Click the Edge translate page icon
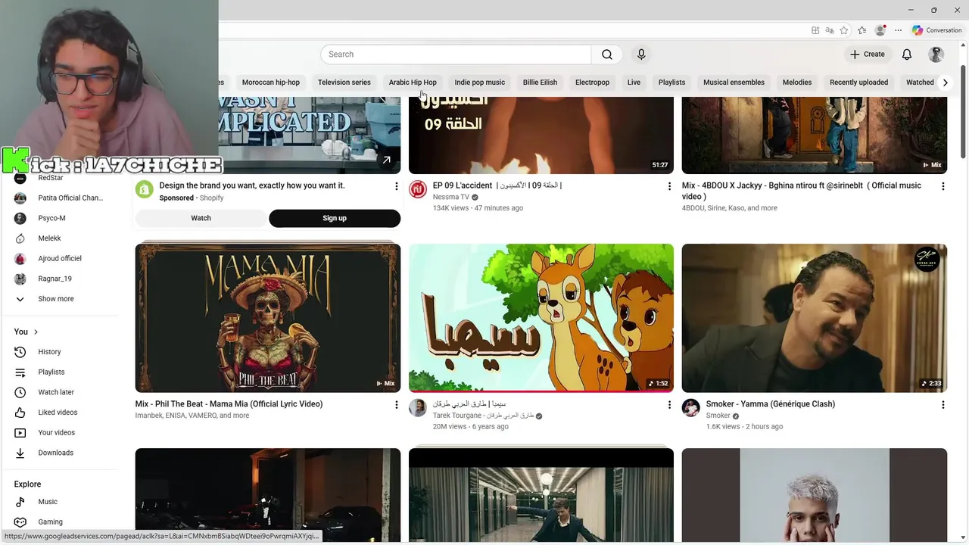The width and height of the screenshot is (969, 545). click(830, 30)
